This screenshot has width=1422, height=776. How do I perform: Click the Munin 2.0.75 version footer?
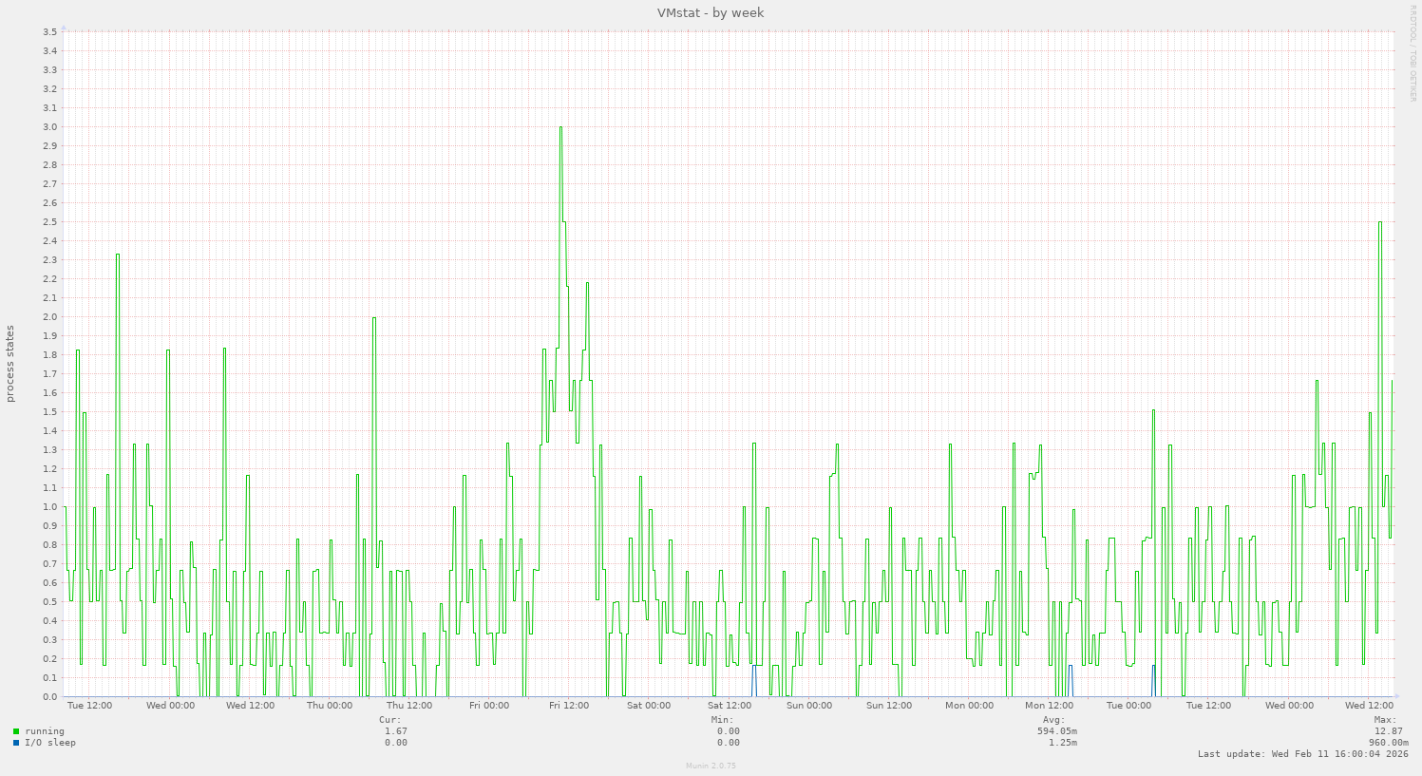pyautogui.click(x=711, y=766)
